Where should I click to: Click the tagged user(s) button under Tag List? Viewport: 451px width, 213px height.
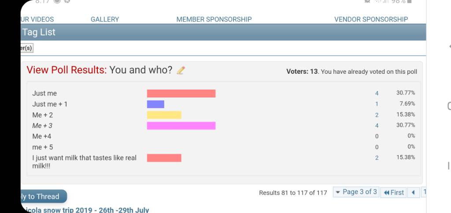[x=27, y=48]
